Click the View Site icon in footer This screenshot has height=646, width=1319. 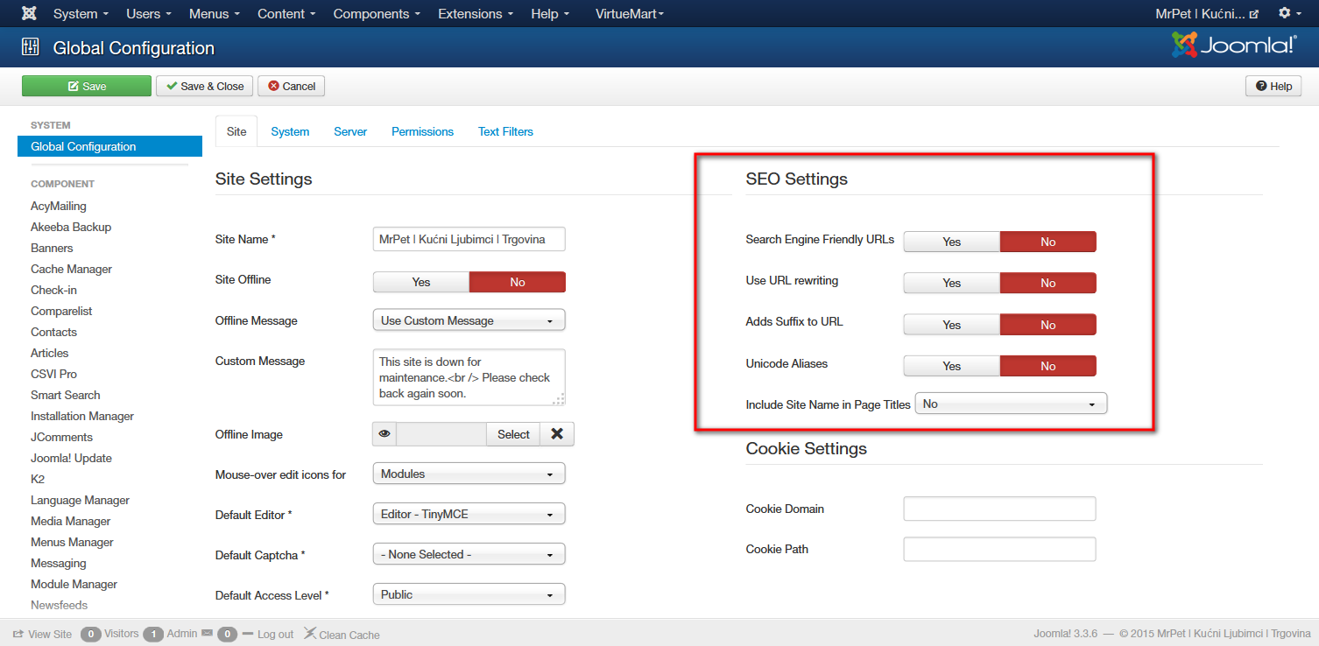[18, 634]
